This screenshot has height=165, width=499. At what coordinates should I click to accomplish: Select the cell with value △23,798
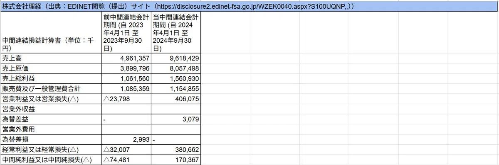coord(126,99)
